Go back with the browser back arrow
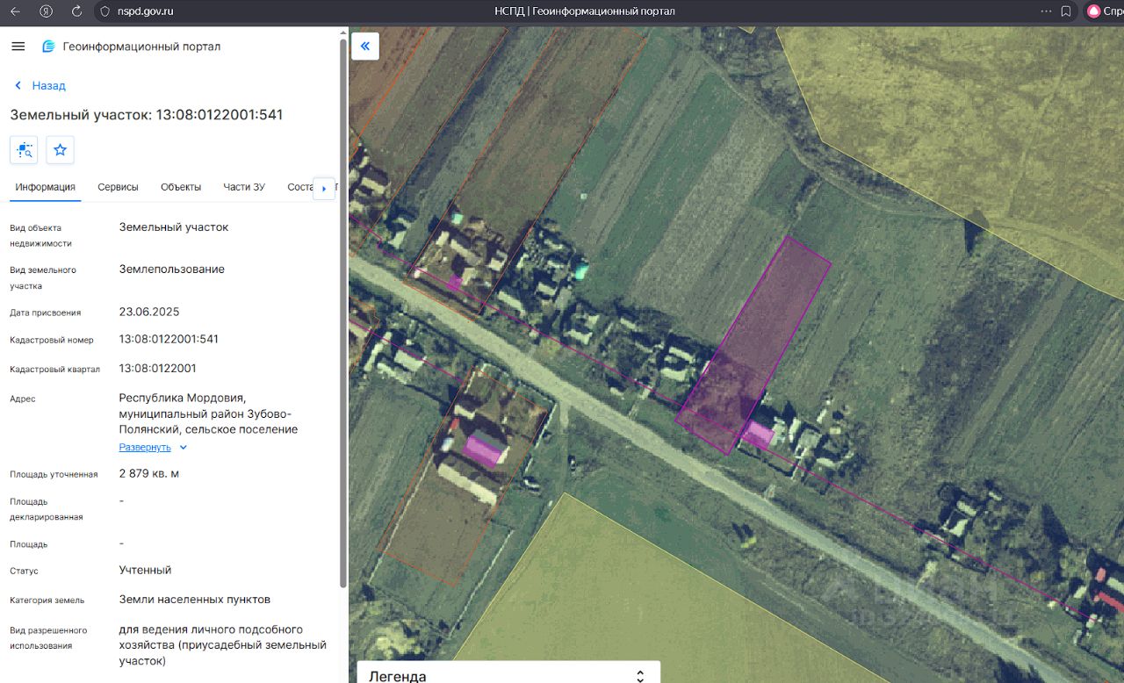This screenshot has height=683, width=1124. (x=15, y=11)
